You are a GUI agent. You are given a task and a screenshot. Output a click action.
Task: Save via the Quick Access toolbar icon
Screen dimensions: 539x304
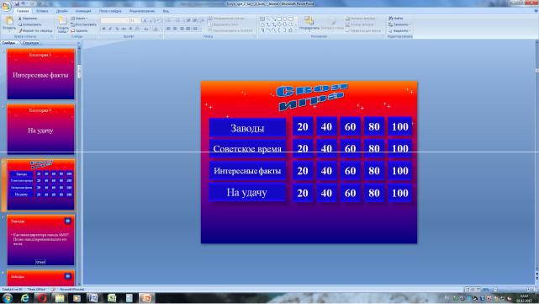[x=17, y=3]
